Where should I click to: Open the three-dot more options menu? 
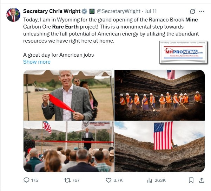[202, 12]
